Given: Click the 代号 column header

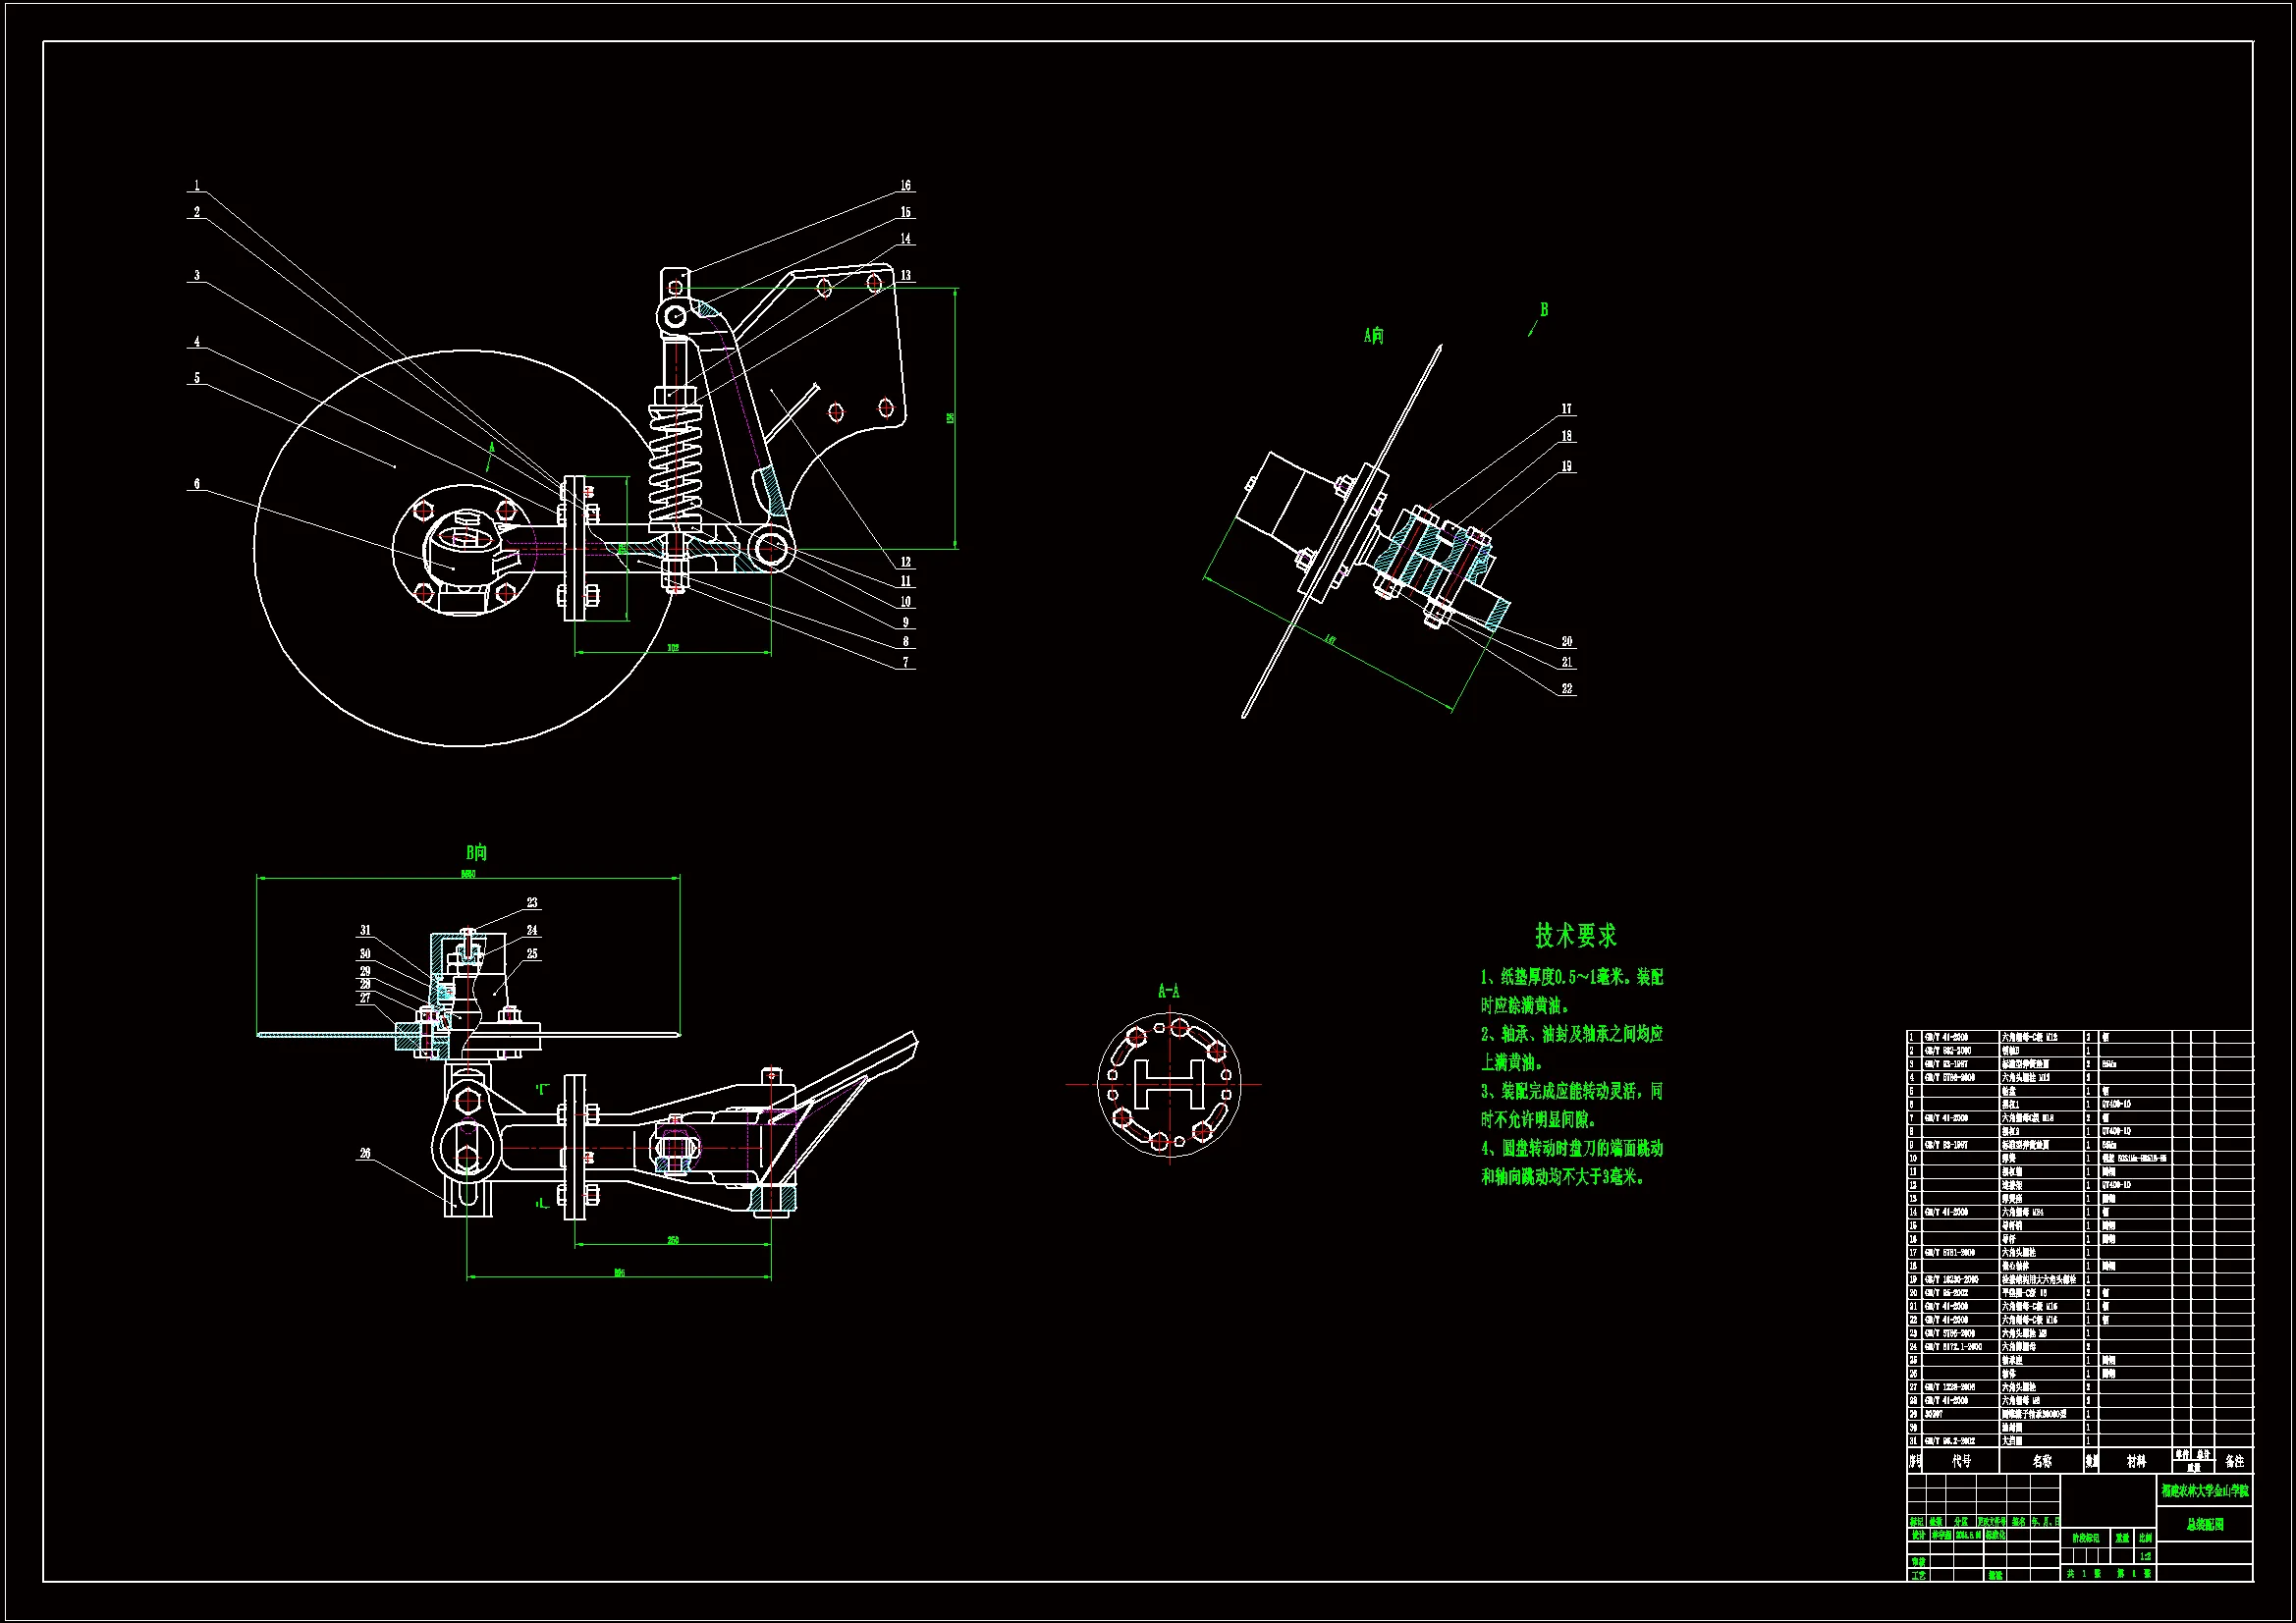Looking at the screenshot, I should [1962, 1461].
